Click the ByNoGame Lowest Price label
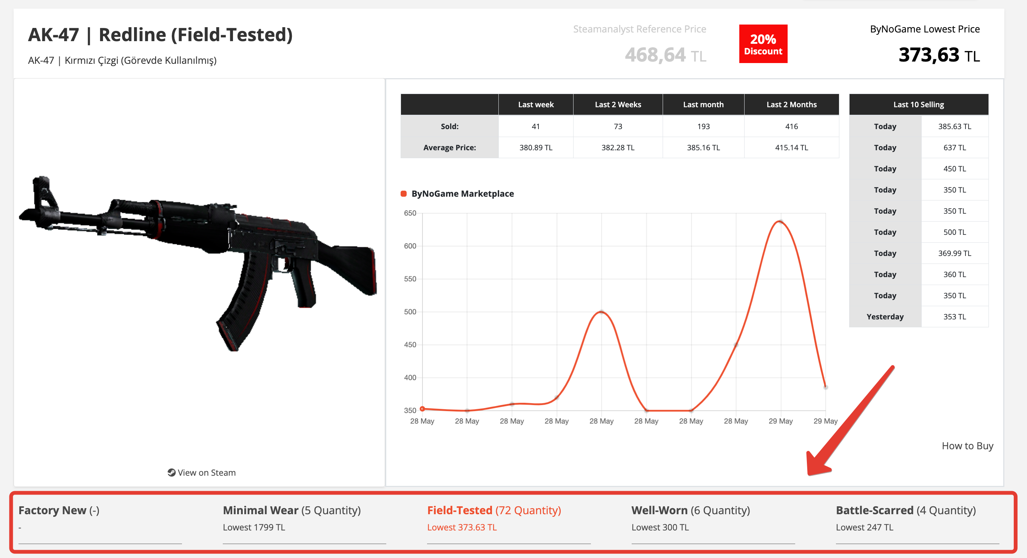 (x=925, y=29)
